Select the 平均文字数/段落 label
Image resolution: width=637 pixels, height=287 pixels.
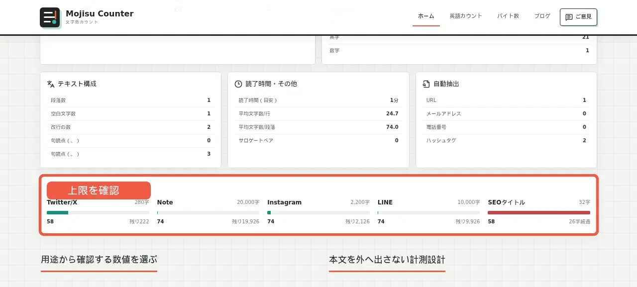(x=257, y=127)
